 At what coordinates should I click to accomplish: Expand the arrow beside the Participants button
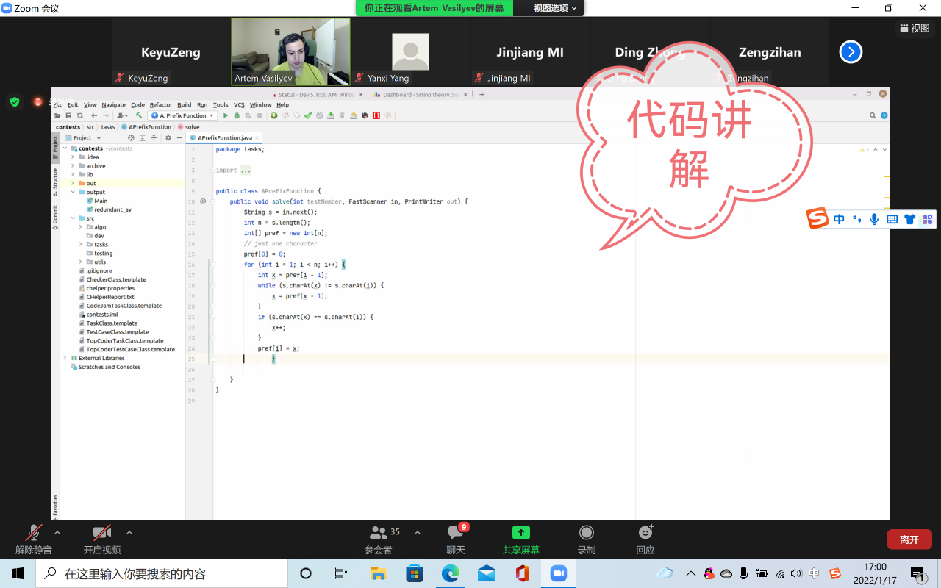coord(418,532)
